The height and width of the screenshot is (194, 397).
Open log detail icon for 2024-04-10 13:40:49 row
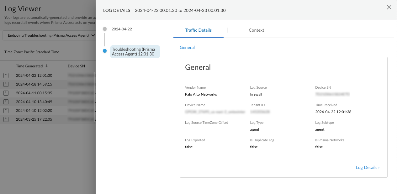click(6, 102)
